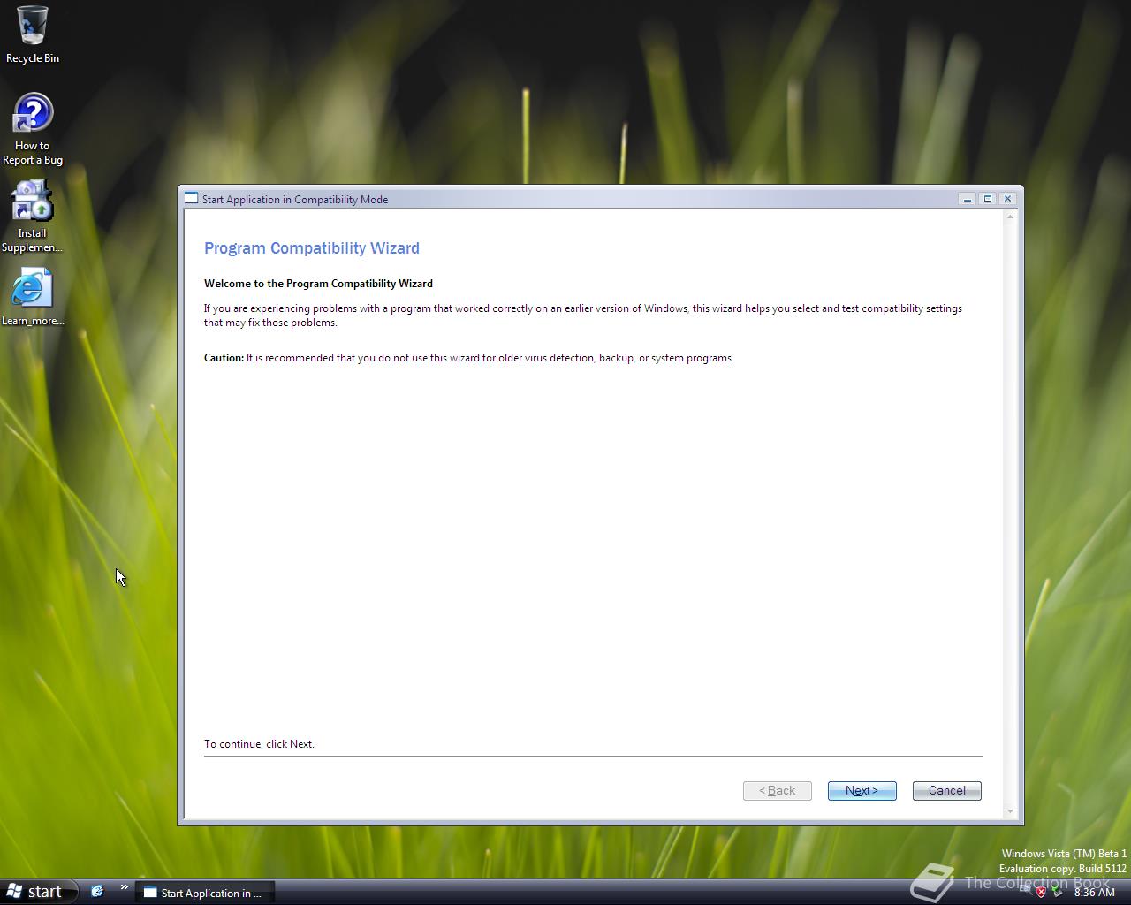Click the safely remove hardware tray icon
Viewport: 1131px width, 905px height.
[1057, 892]
